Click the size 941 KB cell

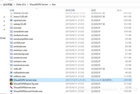(x=128, y=17)
